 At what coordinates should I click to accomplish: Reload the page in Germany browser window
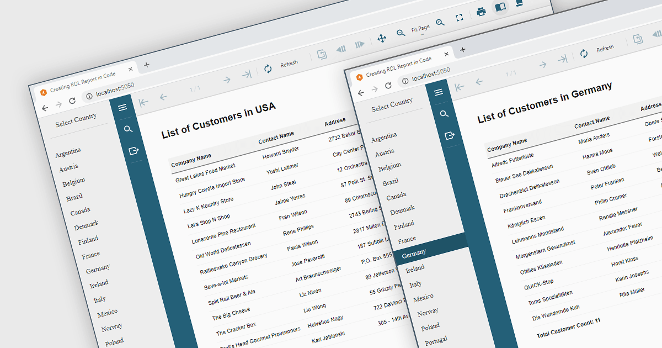(x=388, y=86)
